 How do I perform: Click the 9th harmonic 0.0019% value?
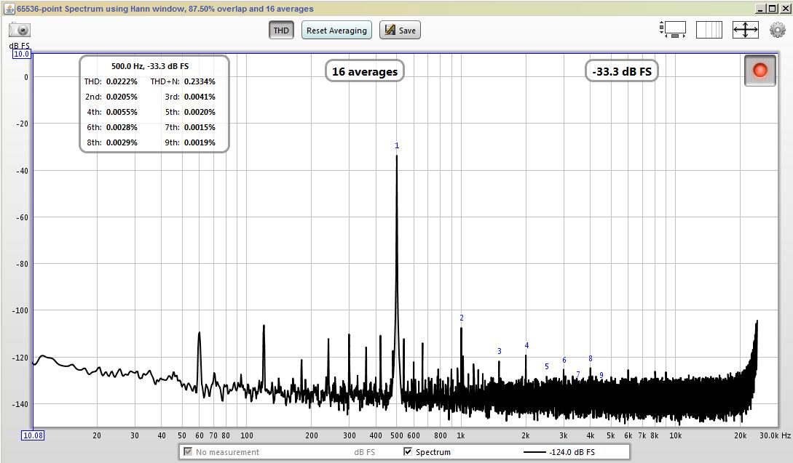200,142
